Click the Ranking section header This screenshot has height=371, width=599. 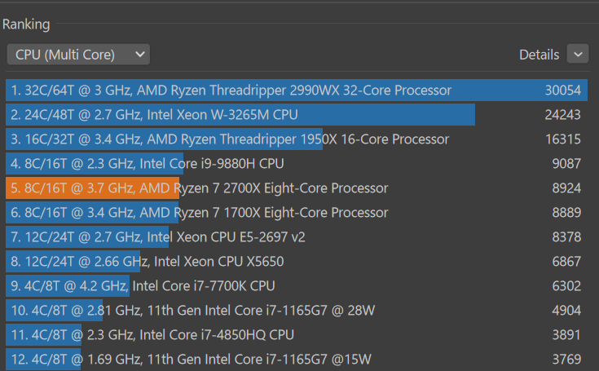pyautogui.click(x=26, y=24)
